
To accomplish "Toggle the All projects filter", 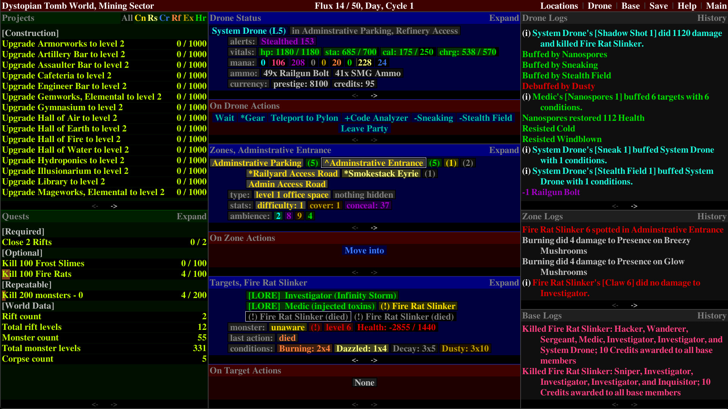I will click(127, 18).
